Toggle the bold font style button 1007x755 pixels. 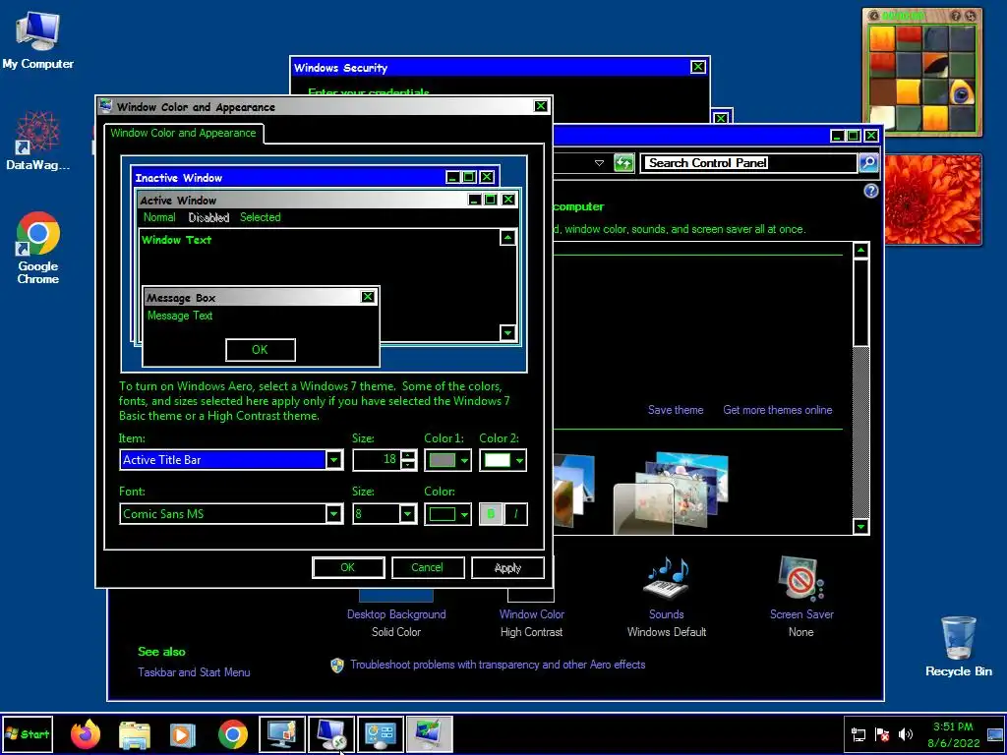point(492,513)
